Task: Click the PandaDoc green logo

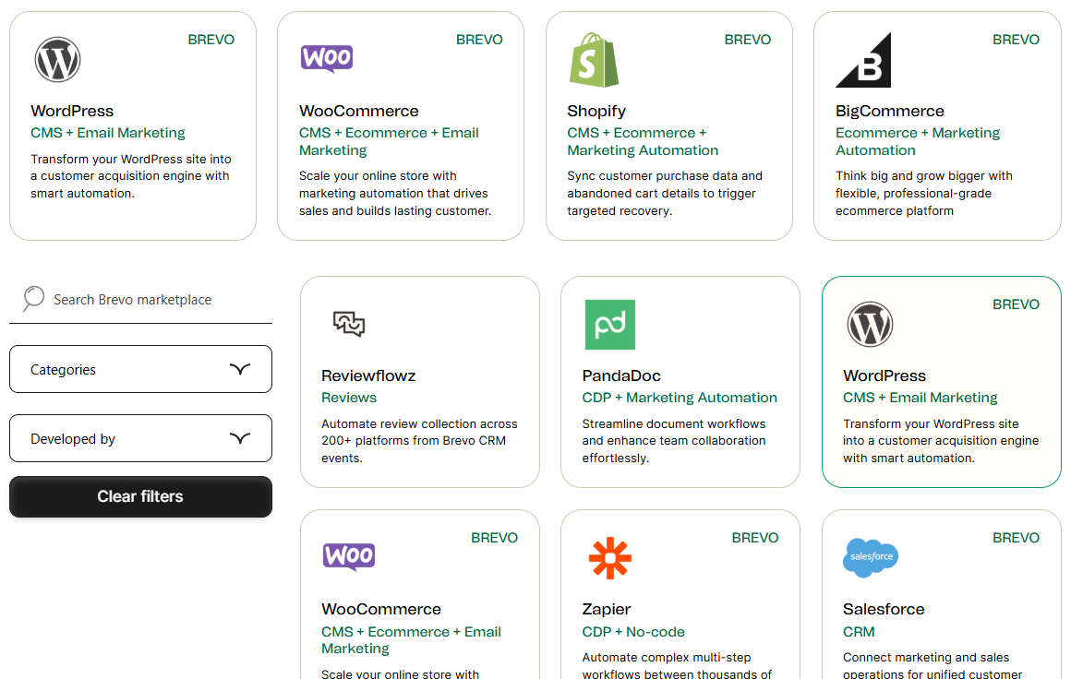Action: 610,324
